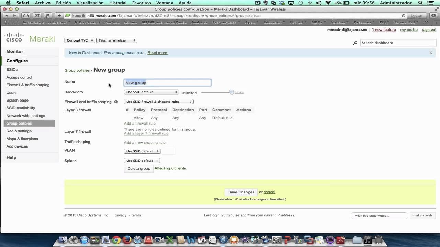
Task: Open the Edición menu
Action: click(x=64, y=3)
